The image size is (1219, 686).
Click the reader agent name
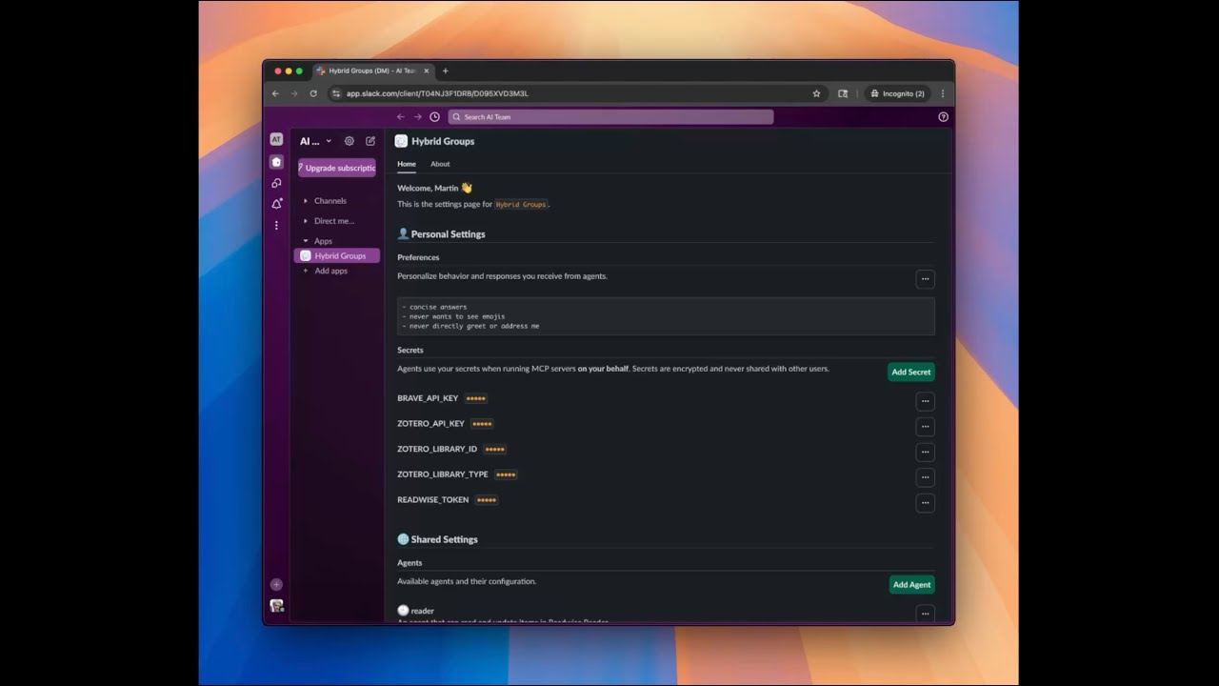[422, 611]
